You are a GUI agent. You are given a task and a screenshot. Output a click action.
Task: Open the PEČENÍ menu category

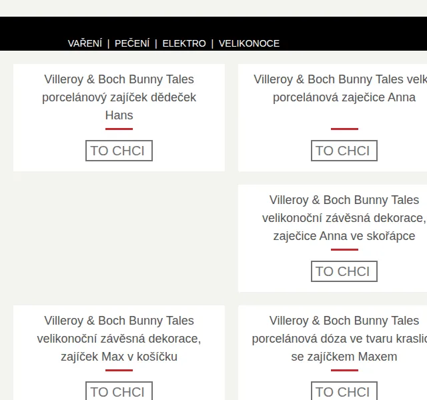[132, 43]
